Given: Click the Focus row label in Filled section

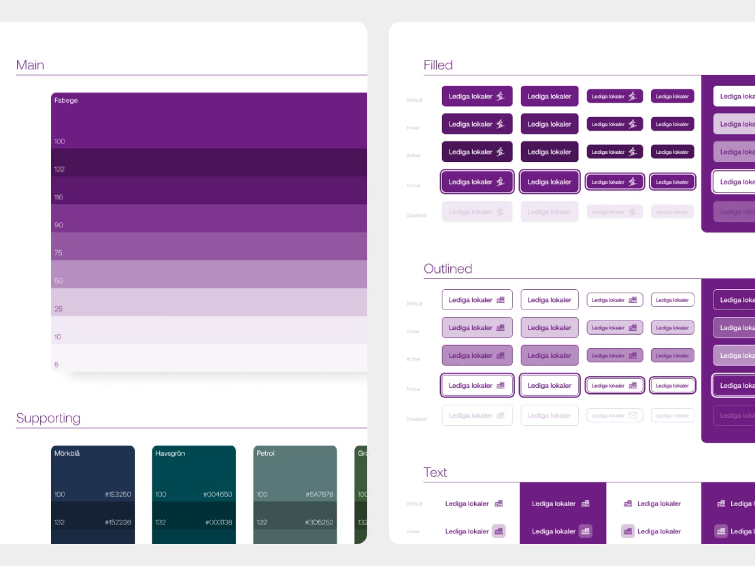Looking at the screenshot, I should [413, 185].
